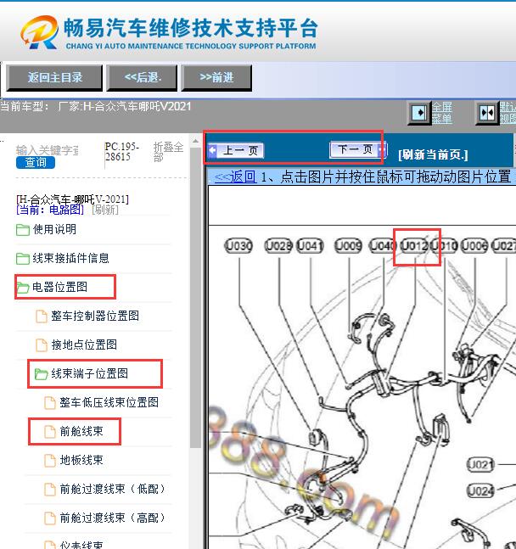Open 整车控制器位置图 page
This screenshot has height=549, width=516.
[x=95, y=316]
